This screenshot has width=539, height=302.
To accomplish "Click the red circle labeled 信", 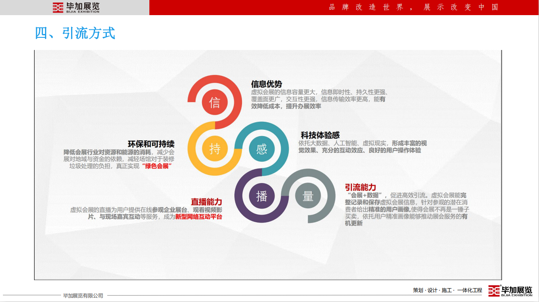I will point(215,102).
